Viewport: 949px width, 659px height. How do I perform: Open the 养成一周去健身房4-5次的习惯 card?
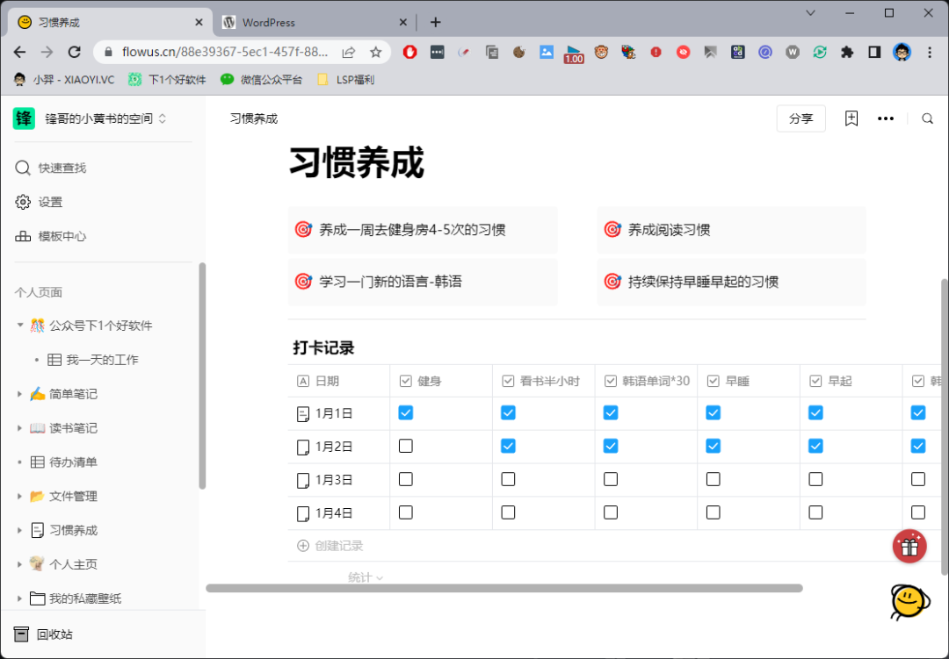(423, 230)
